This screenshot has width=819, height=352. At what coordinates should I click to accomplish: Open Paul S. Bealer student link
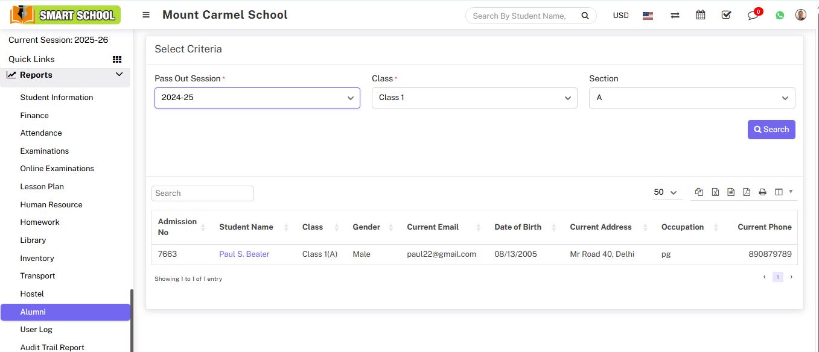point(244,254)
